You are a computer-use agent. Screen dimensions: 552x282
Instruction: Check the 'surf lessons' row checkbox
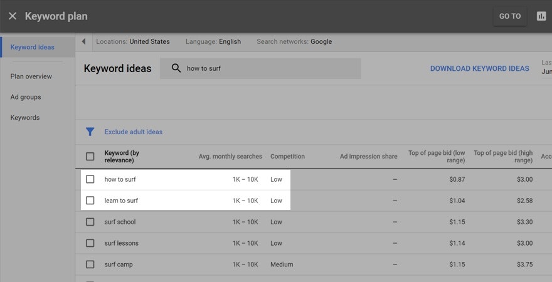click(x=90, y=243)
